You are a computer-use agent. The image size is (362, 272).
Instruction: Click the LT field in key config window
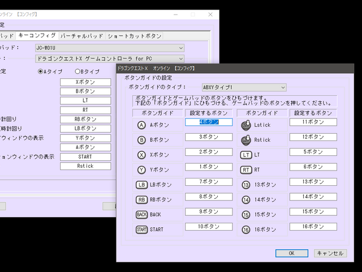pos(85,101)
